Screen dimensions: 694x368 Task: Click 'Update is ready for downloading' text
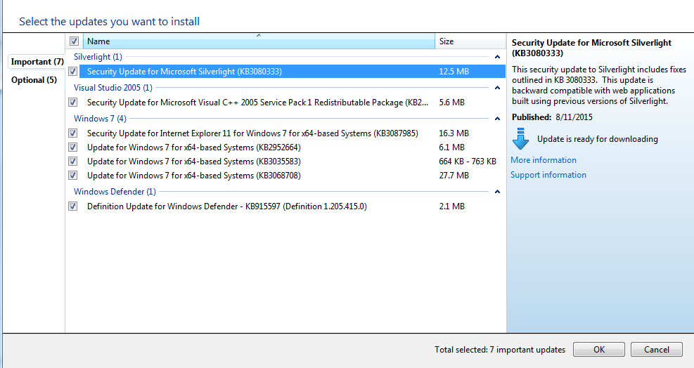click(x=598, y=139)
